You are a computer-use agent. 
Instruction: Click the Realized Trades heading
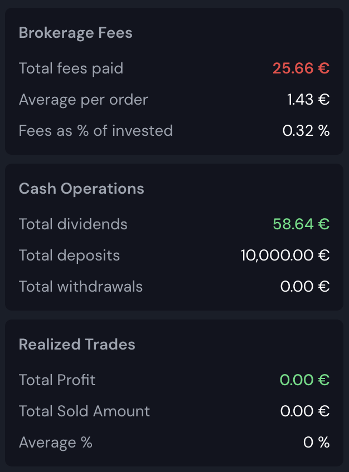click(77, 345)
